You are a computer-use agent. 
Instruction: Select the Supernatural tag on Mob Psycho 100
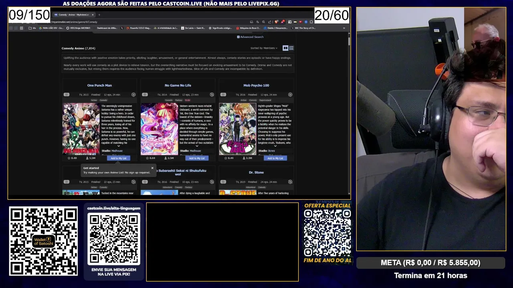pos(265,100)
